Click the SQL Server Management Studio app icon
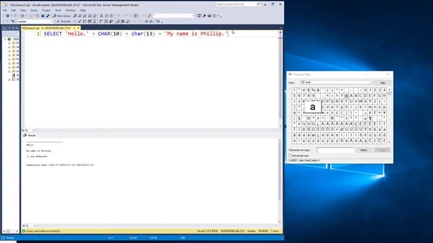Viewport: 433px width, 243px height. (5, 5)
